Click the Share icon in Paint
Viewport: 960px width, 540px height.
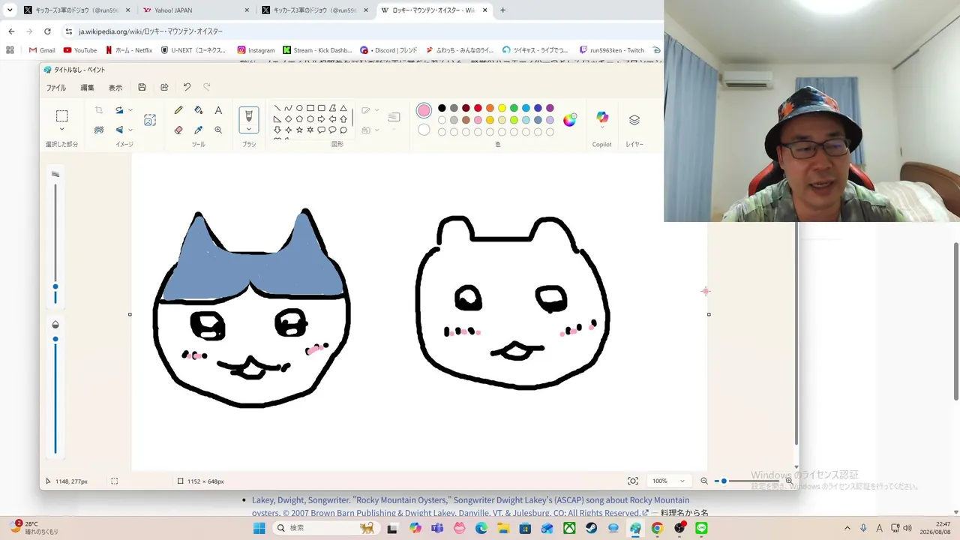[164, 88]
